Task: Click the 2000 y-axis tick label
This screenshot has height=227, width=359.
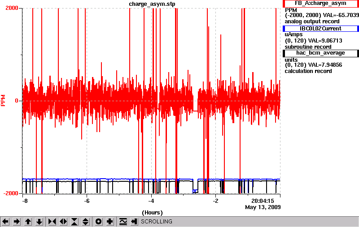Action: pos(12,8)
